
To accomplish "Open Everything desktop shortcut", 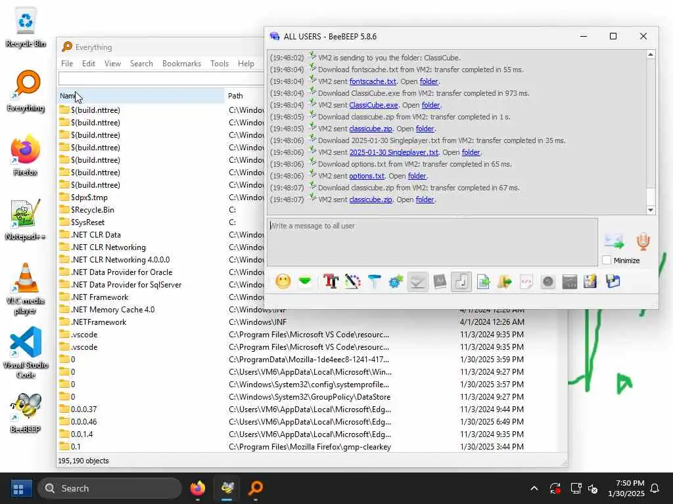I will (x=26, y=91).
